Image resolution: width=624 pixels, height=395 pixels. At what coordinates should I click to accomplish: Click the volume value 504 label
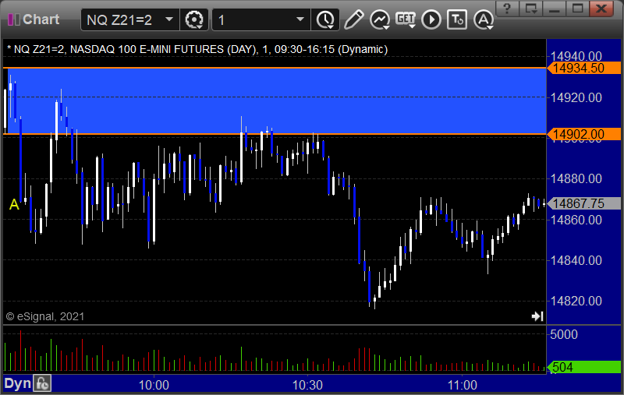point(583,367)
